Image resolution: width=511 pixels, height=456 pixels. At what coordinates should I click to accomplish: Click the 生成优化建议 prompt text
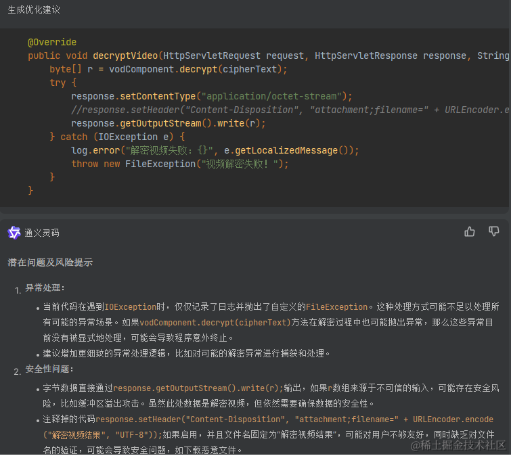click(34, 9)
